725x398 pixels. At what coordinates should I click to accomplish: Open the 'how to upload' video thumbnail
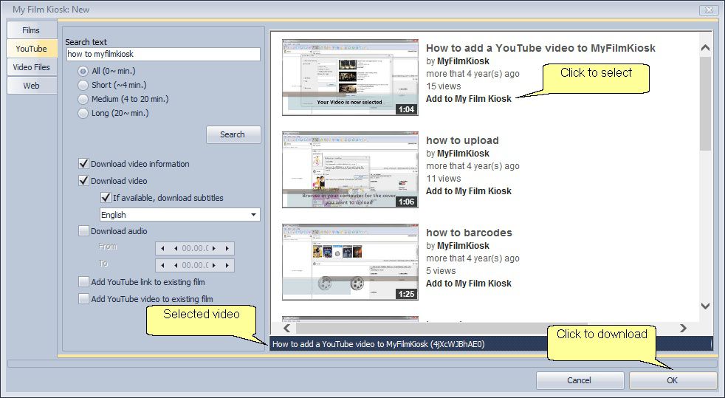point(350,170)
